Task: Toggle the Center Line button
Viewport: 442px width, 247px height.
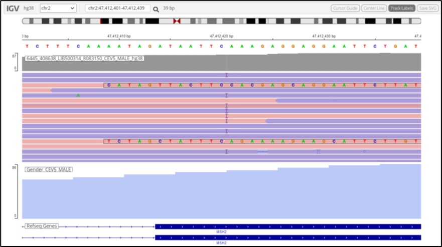Action: point(374,8)
